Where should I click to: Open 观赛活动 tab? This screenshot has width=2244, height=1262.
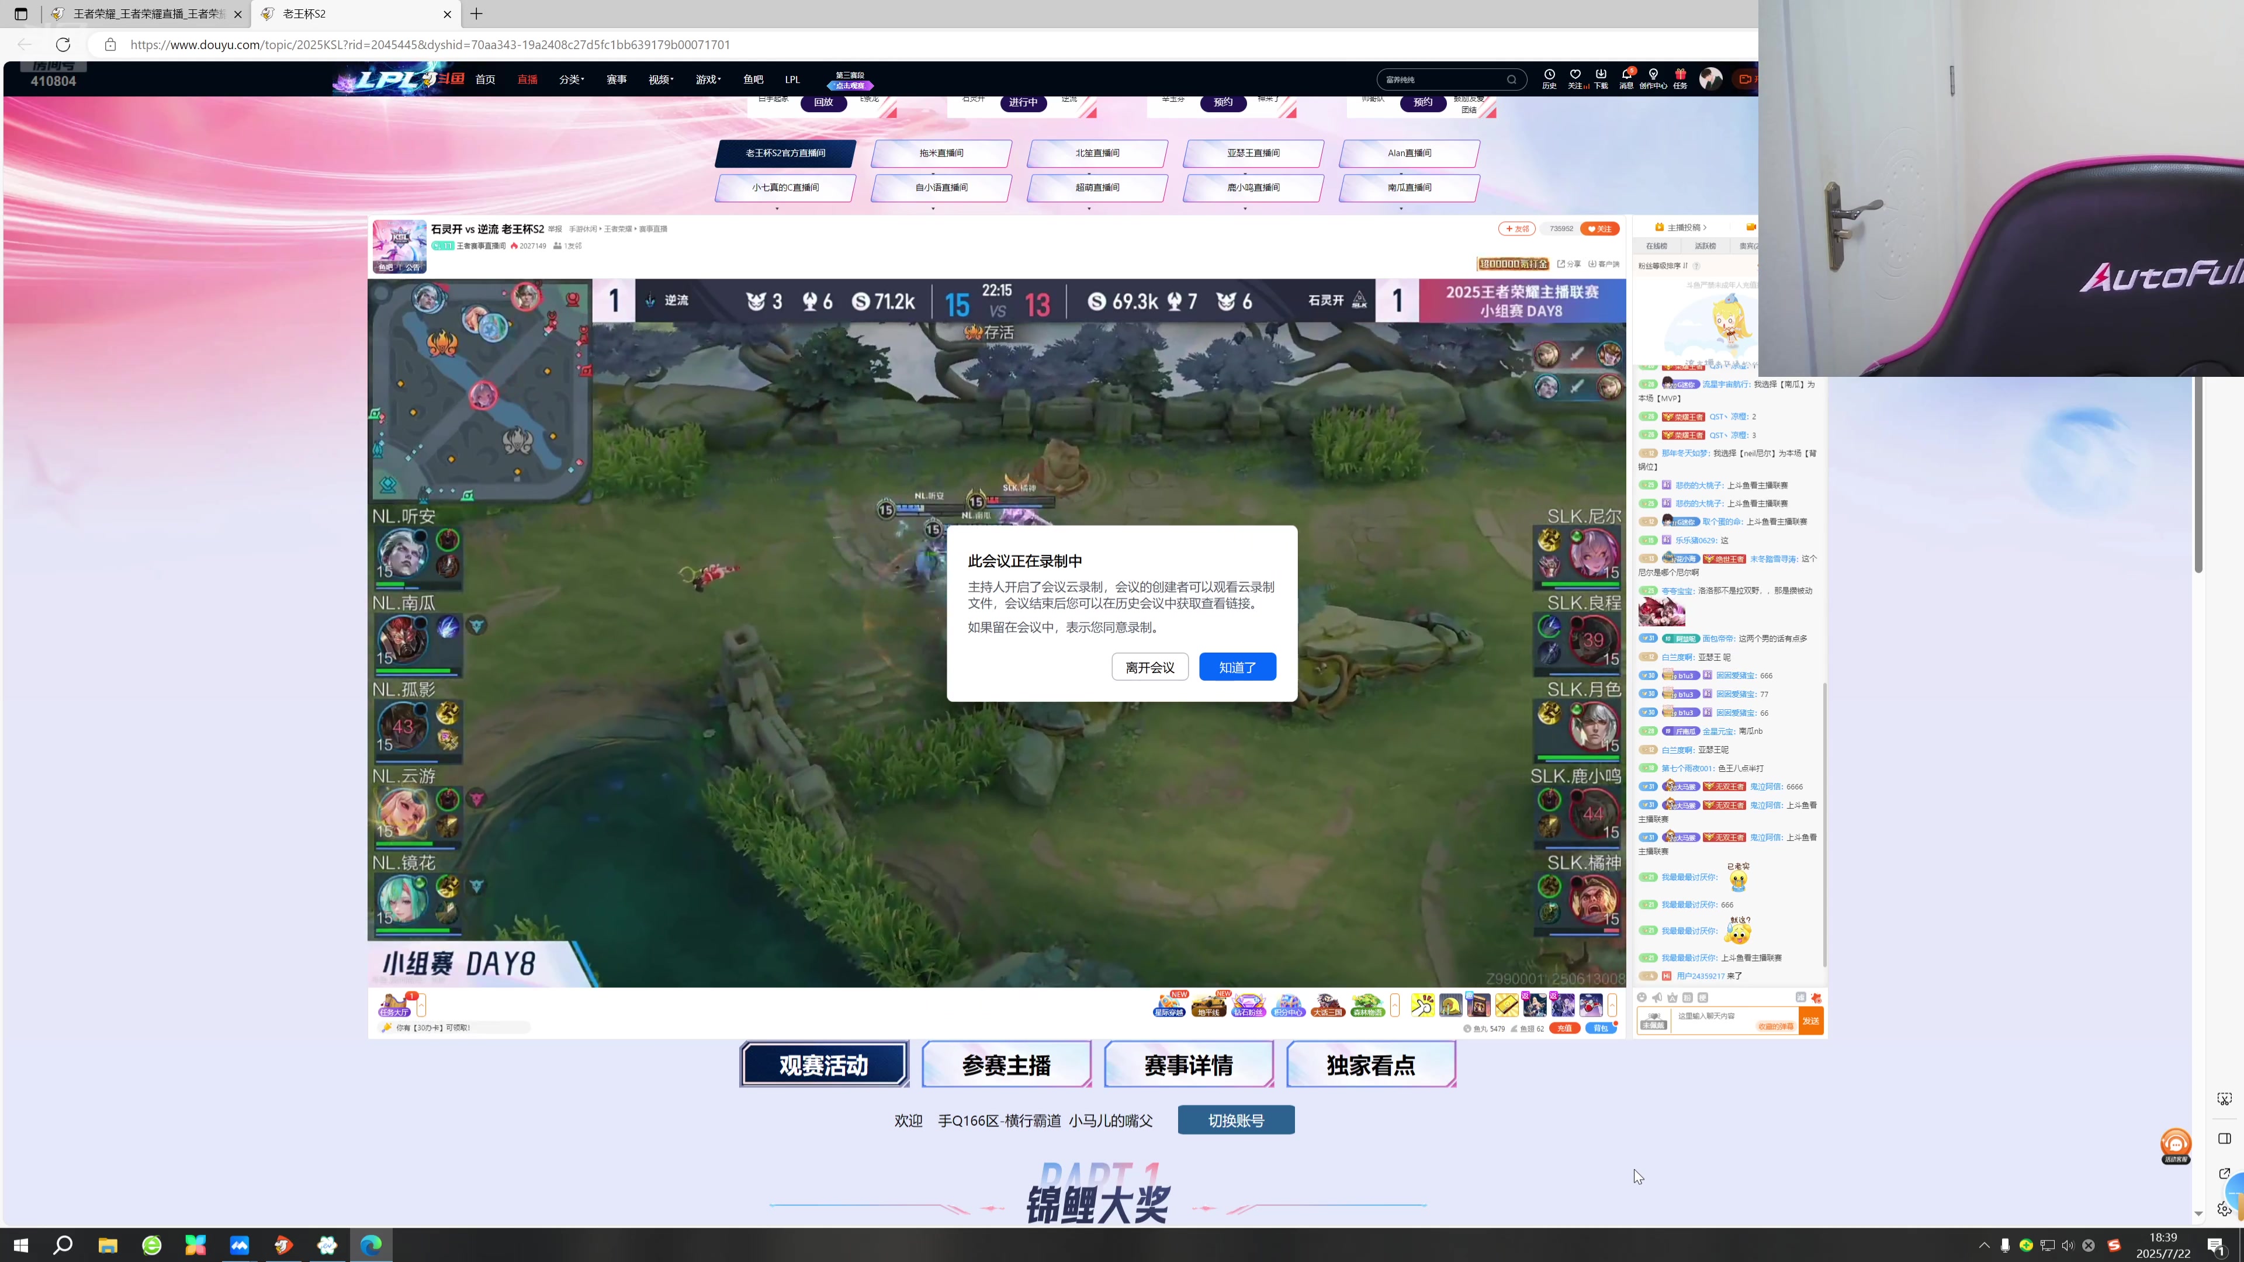pos(824,1065)
